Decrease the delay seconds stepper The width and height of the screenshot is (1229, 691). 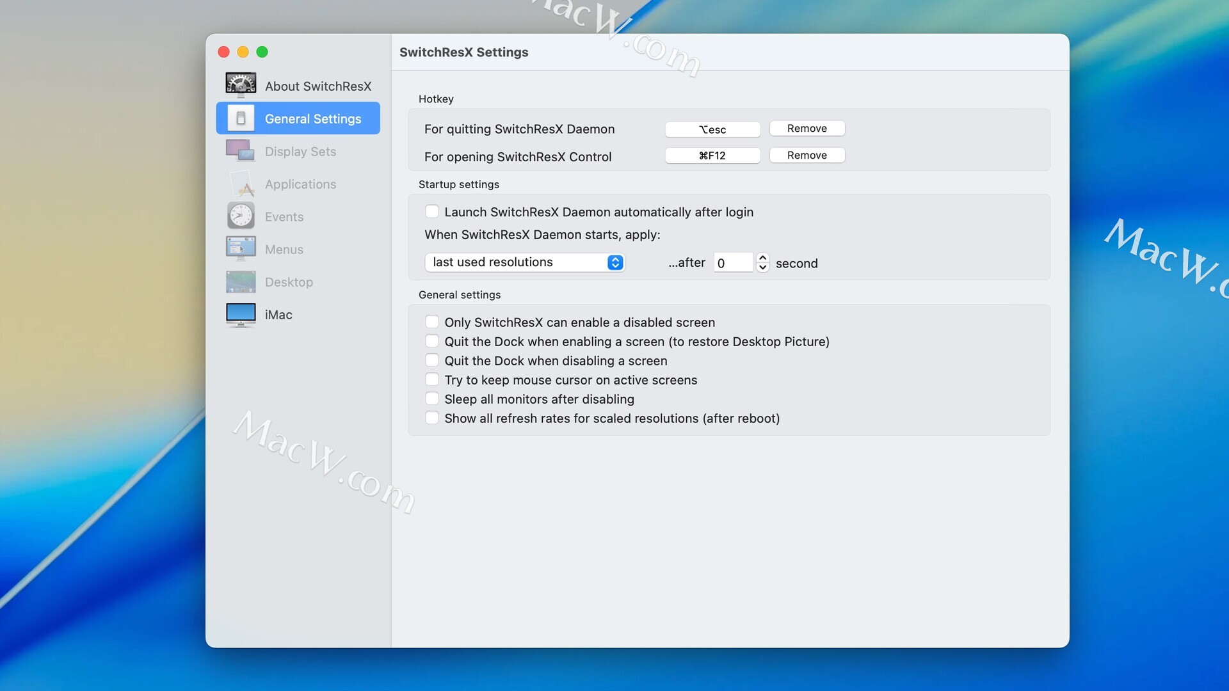click(x=762, y=267)
